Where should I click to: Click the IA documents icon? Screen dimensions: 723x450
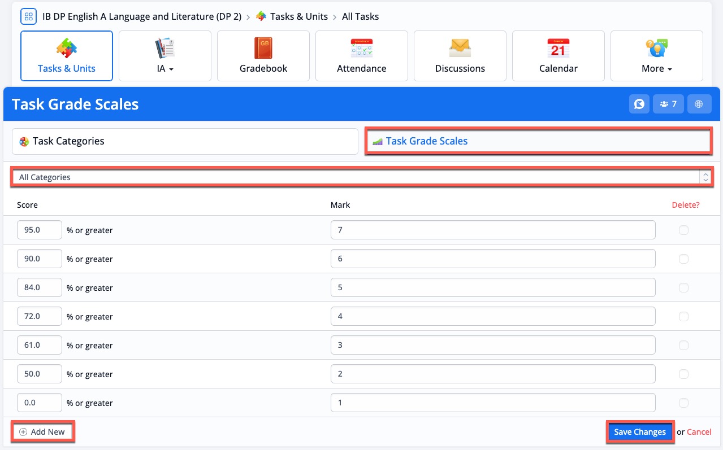[x=165, y=49]
